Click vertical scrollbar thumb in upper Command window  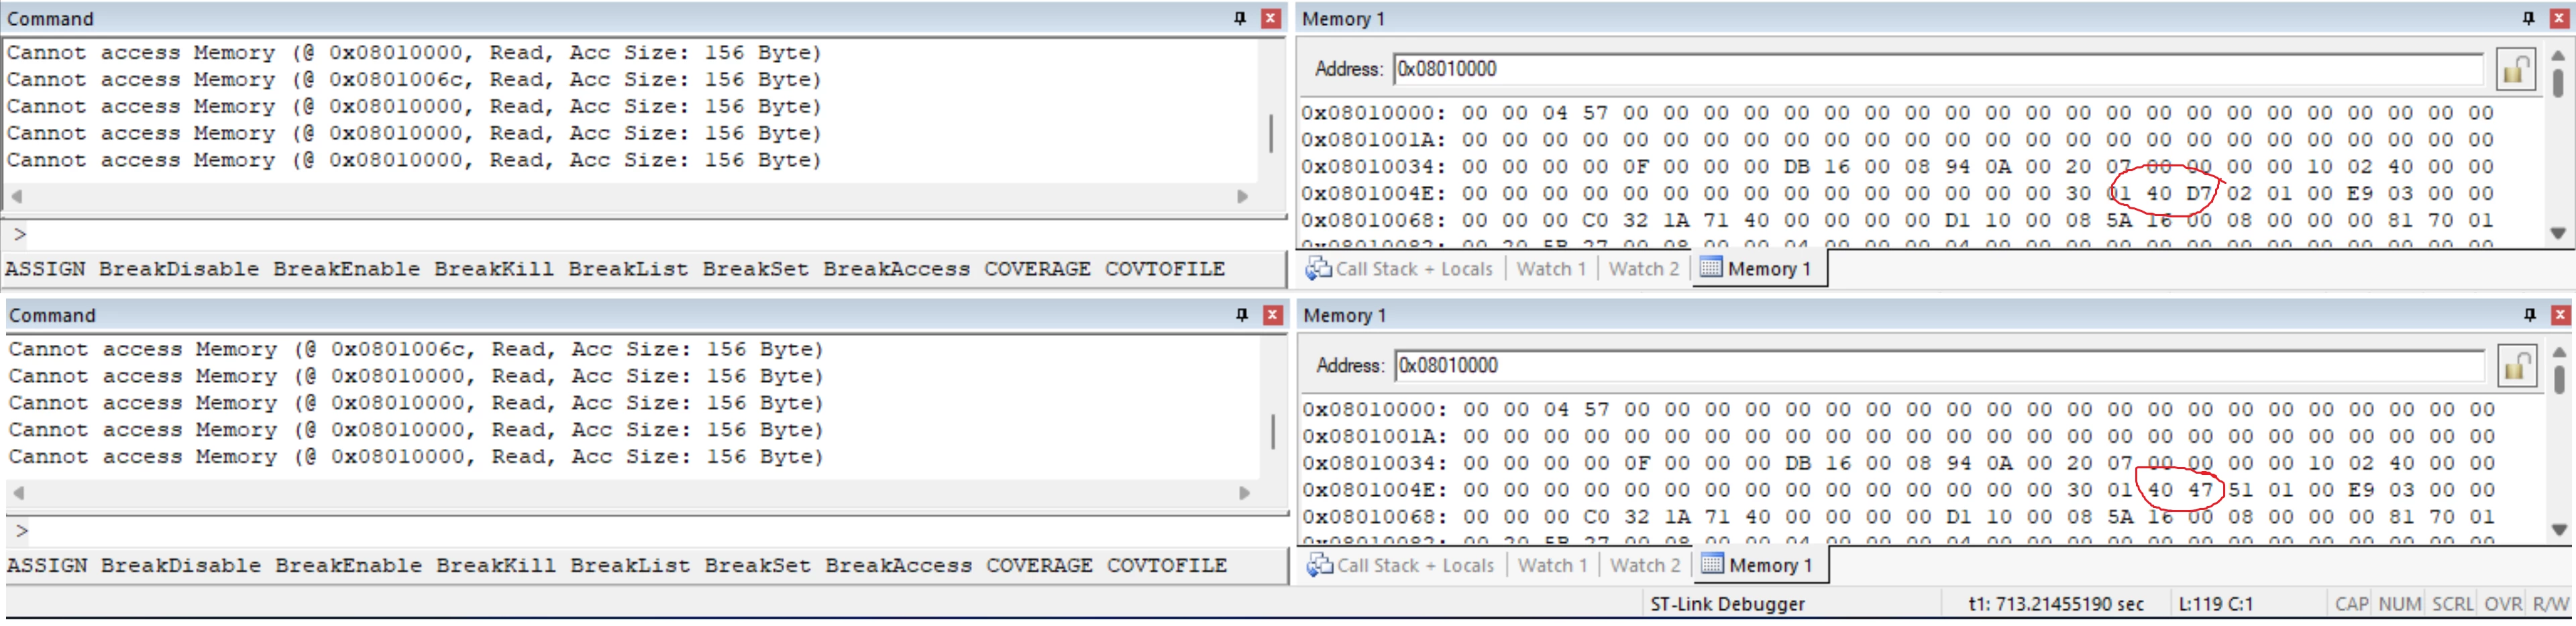[x=1271, y=133]
